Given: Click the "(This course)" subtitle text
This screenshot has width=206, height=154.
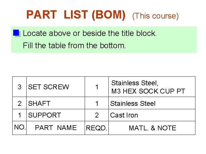Looking at the screenshot, I should pos(155,16).
